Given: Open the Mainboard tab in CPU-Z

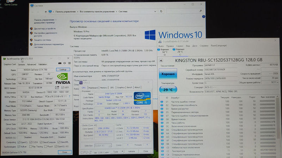Looking at the screenshot, I should [x=93, y=88].
